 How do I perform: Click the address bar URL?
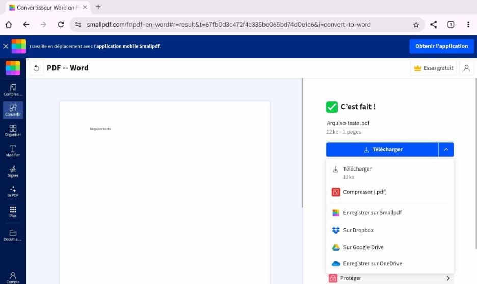pos(228,25)
